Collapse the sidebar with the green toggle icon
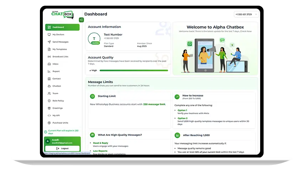 click(x=81, y=20)
